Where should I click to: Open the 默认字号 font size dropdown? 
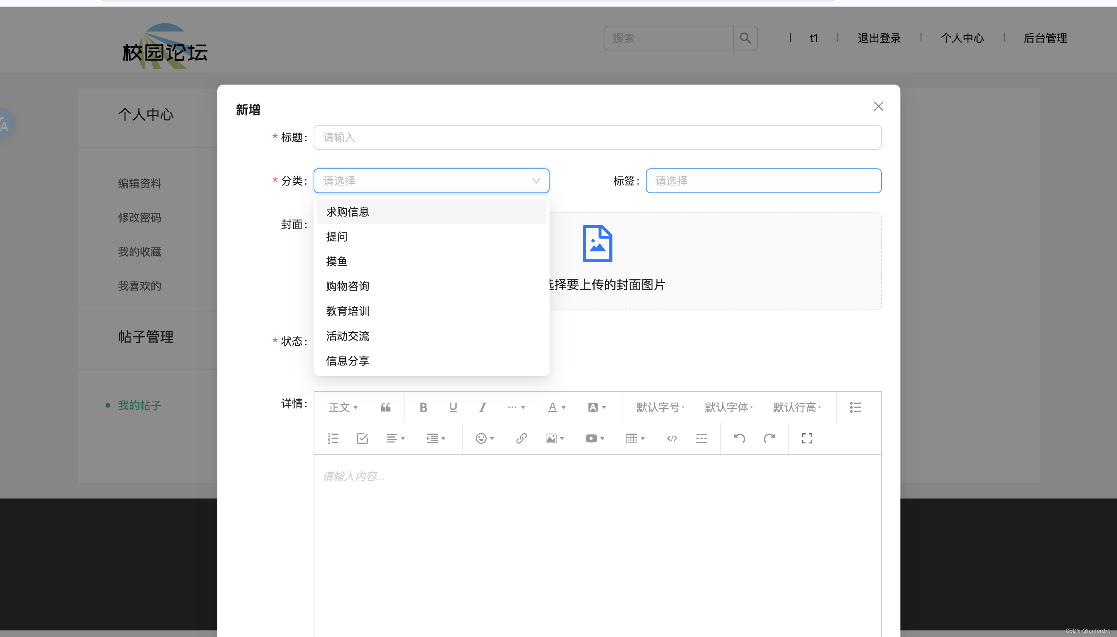(x=660, y=407)
